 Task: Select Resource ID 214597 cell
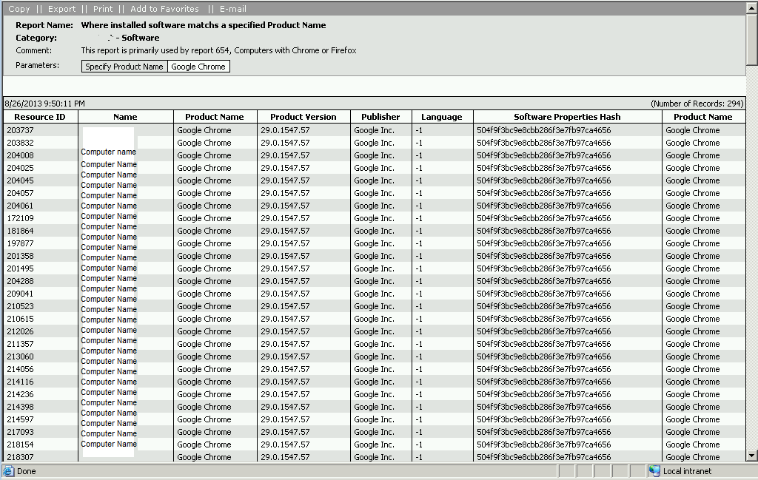tap(41, 419)
